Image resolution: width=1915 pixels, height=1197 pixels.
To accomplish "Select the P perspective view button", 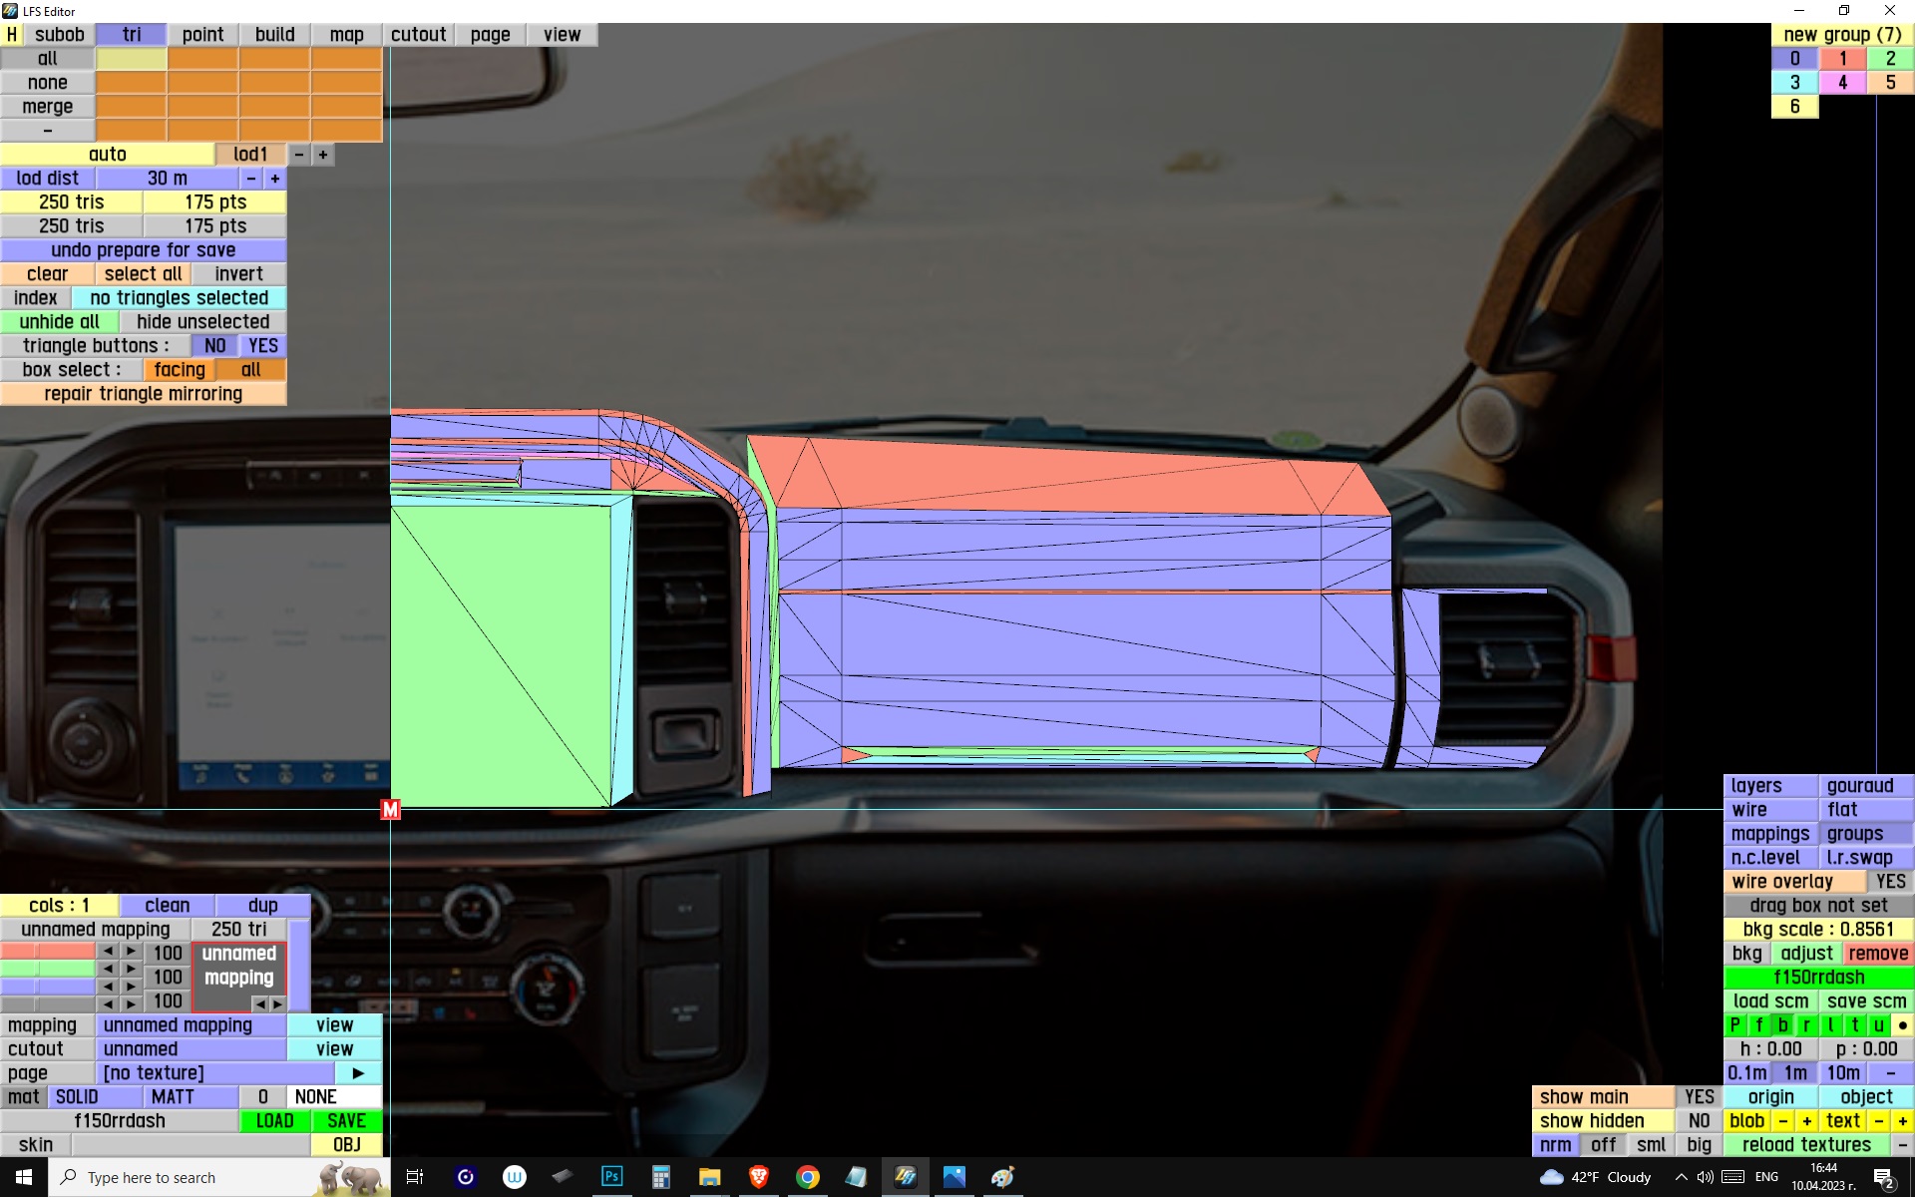I will [1735, 1025].
